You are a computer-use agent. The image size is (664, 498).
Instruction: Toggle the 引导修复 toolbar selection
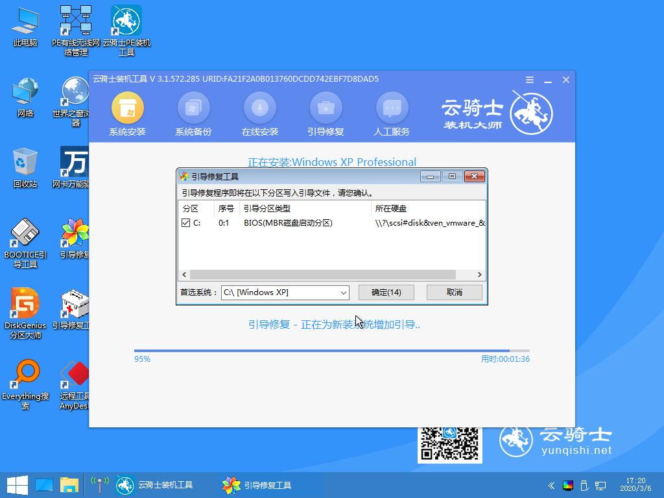326,113
